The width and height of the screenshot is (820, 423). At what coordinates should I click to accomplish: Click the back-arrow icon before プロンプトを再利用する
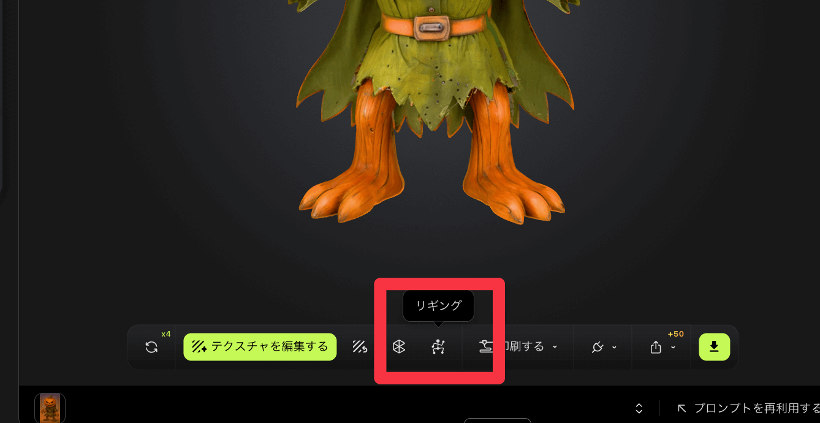(681, 408)
